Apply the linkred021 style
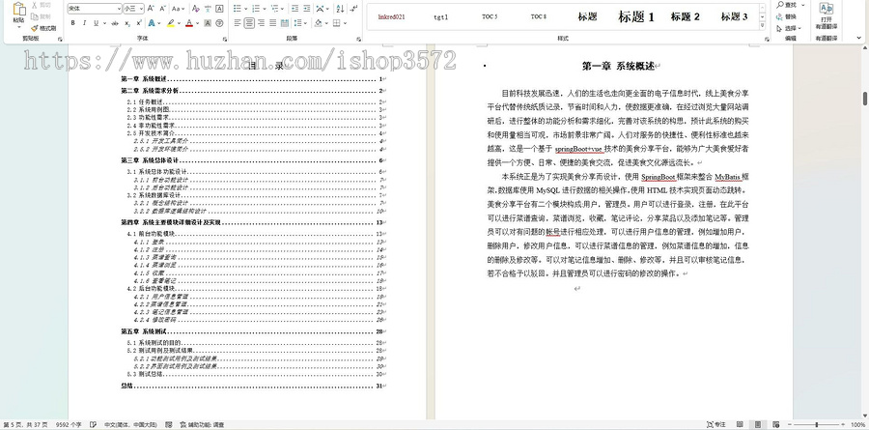The height and width of the screenshot is (430, 869). pos(391,16)
